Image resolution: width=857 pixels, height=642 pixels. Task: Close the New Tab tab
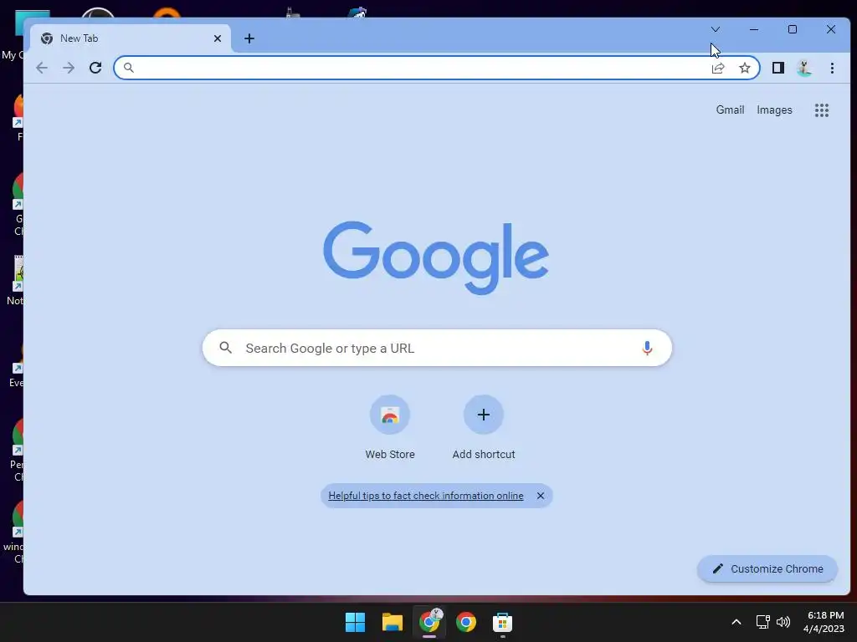pos(217,38)
